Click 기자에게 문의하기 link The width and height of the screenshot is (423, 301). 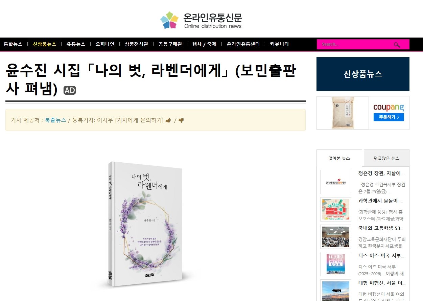(139, 120)
